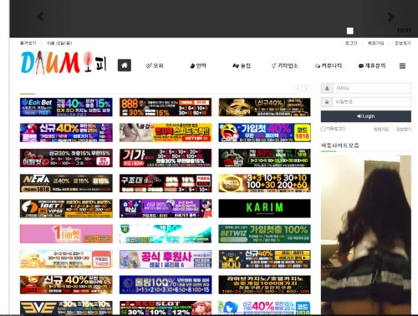Open the 술집 menu
The width and height of the screenshot is (418, 316).
click(x=242, y=66)
